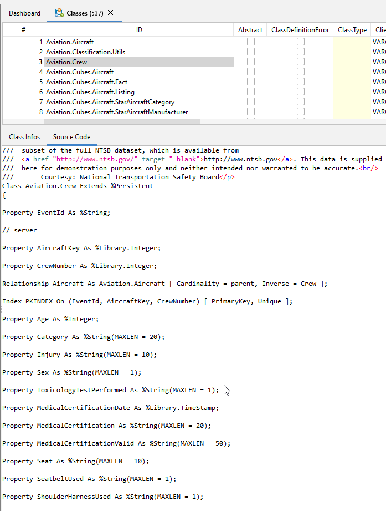Toggle Abstract checkbox for Aviation.Aircraft

click(251, 42)
